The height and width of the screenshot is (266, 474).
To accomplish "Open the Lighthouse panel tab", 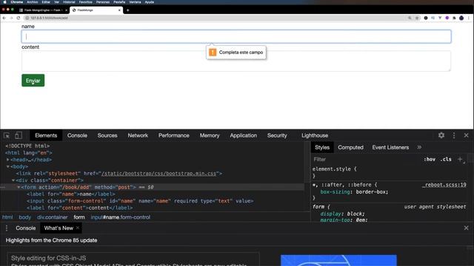I will (315, 135).
